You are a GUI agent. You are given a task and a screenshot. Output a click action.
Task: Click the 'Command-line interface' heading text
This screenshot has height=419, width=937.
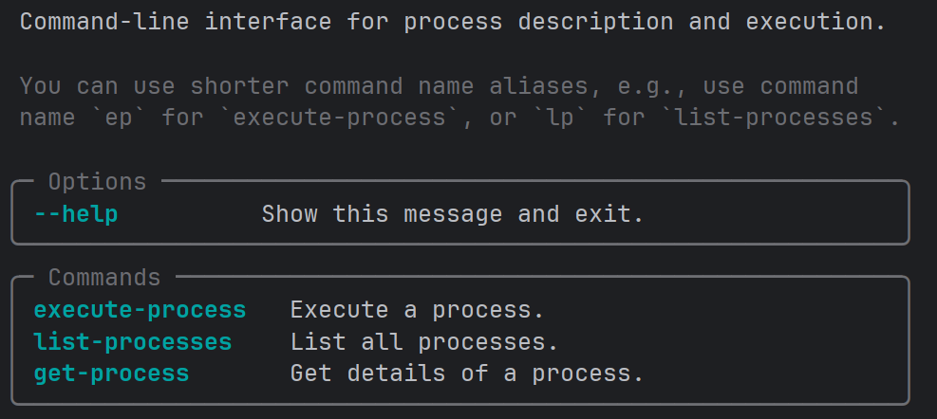point(176,22)
